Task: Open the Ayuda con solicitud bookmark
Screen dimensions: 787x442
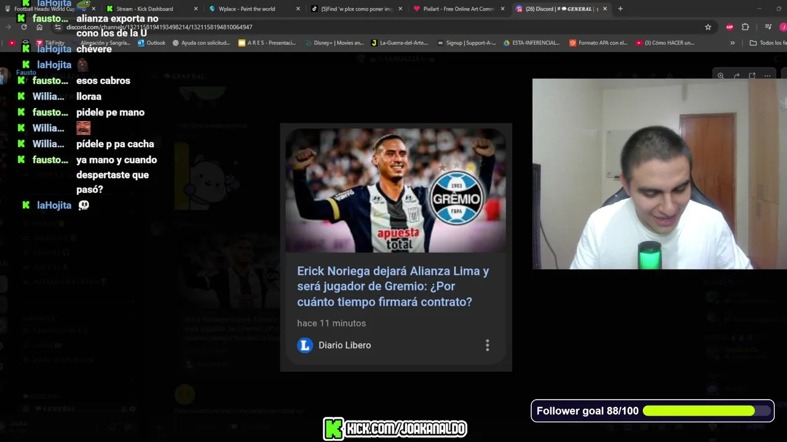Action: click(201, 43)
